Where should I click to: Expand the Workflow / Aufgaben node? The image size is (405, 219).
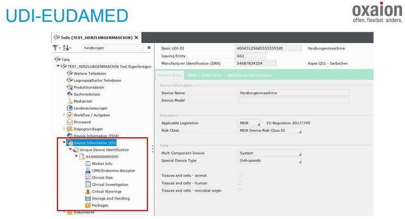64,115
